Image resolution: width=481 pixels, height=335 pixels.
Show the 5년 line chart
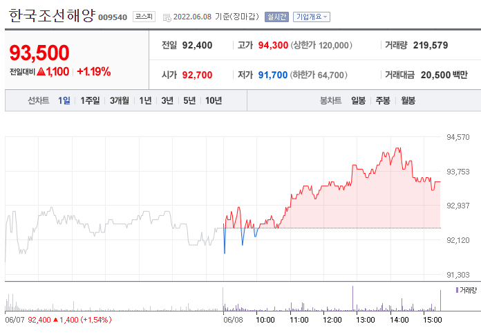pos(189,100)
